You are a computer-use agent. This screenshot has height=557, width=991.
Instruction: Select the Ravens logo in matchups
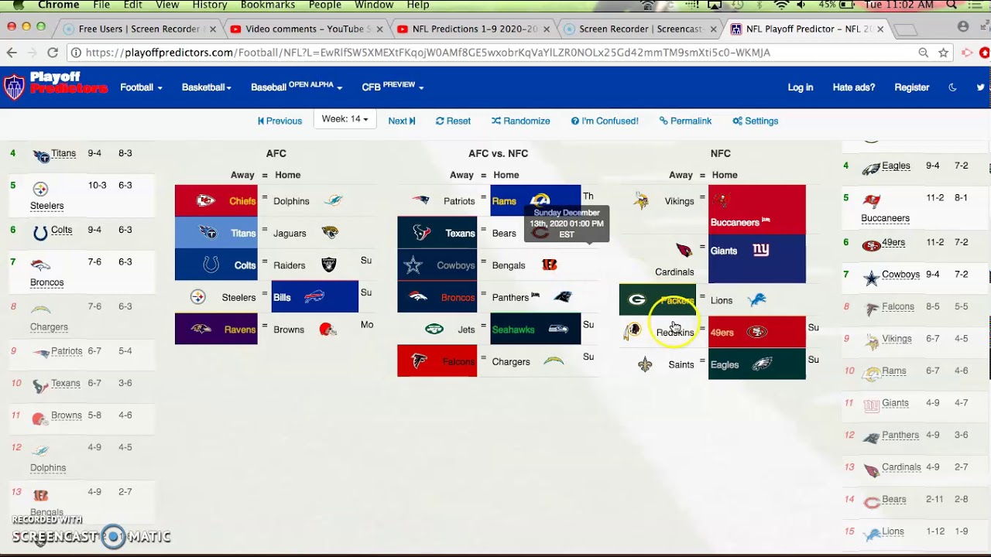tap(201, 330)
